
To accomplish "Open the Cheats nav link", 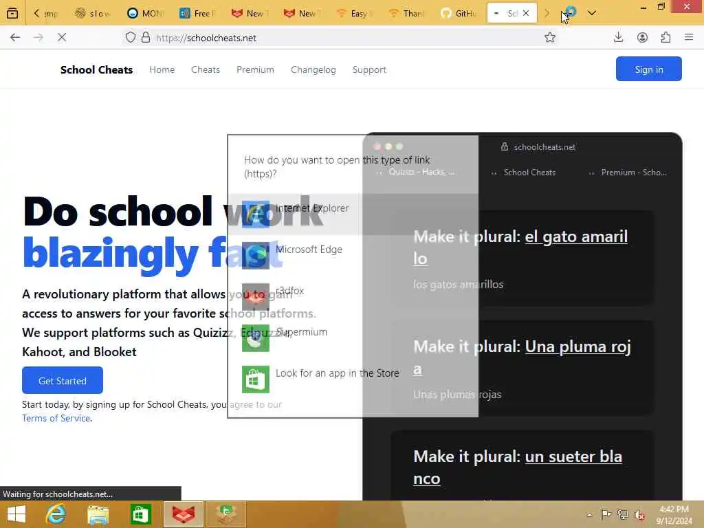I will click(206, 69).
